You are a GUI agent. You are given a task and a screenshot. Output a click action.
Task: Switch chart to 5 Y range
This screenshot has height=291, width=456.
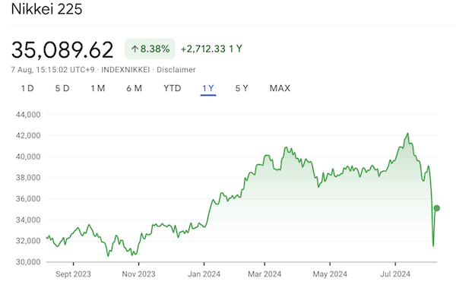[x=242, y=88]
